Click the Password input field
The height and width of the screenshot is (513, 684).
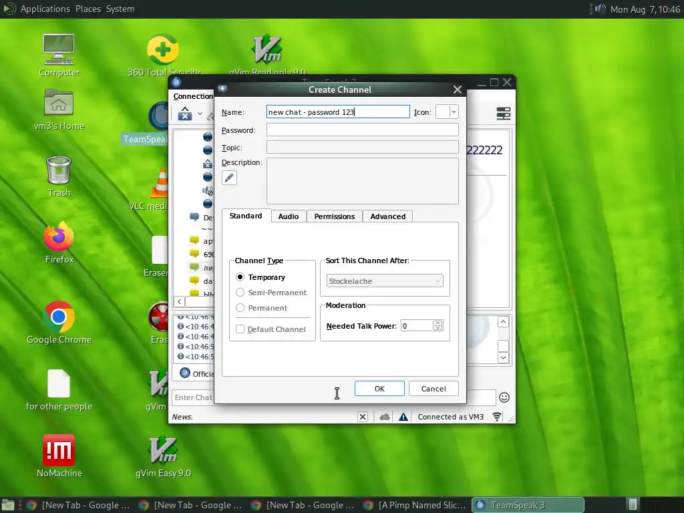click(363, 130)
